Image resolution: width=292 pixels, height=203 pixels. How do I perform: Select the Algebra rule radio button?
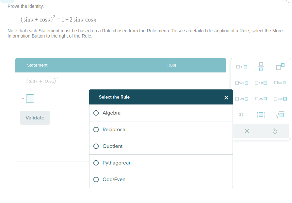96,113
